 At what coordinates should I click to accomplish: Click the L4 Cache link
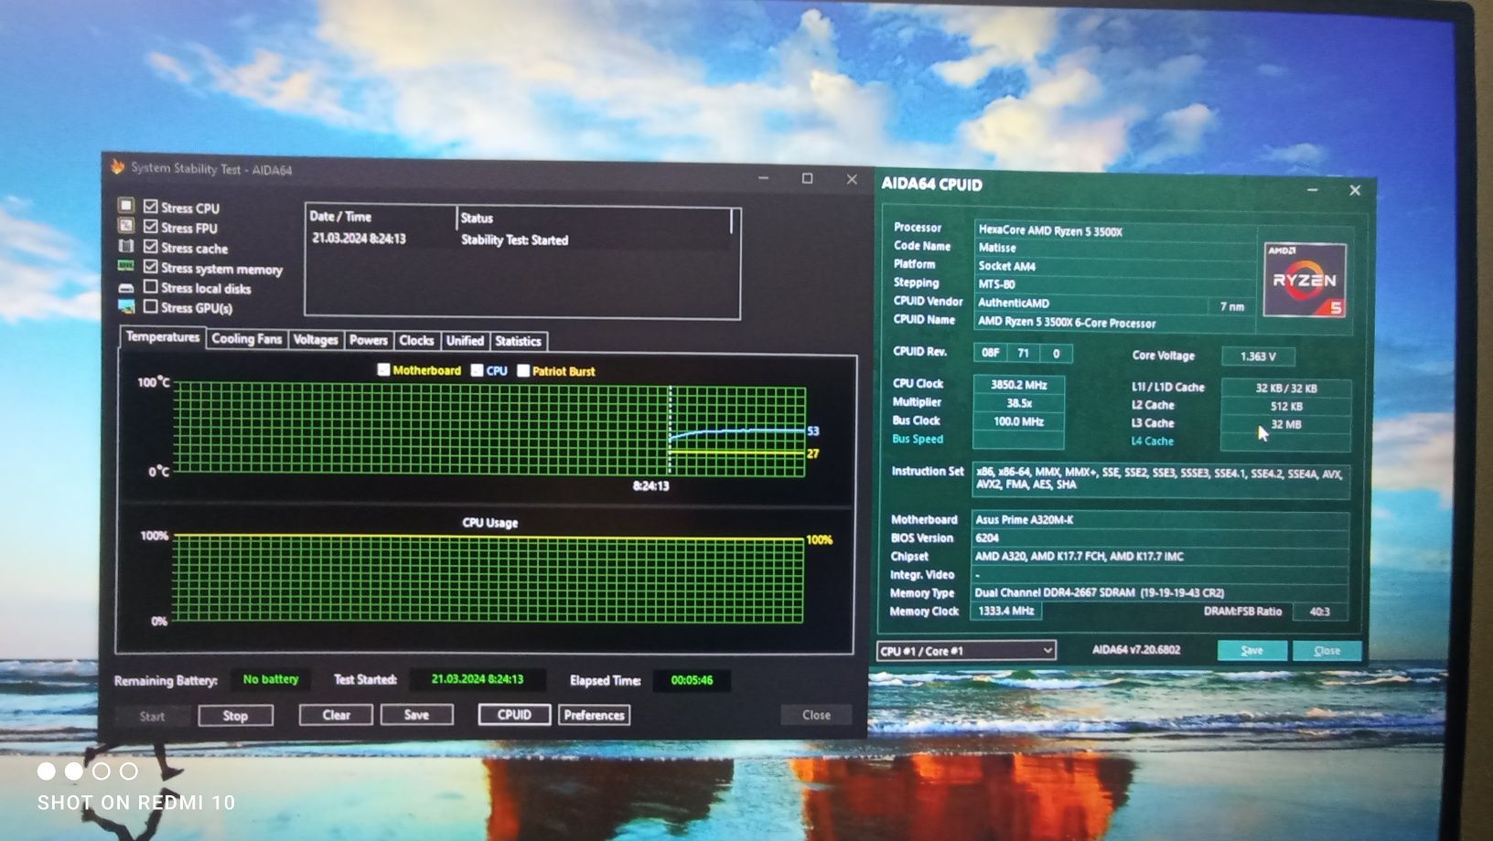coord(1152,441)
